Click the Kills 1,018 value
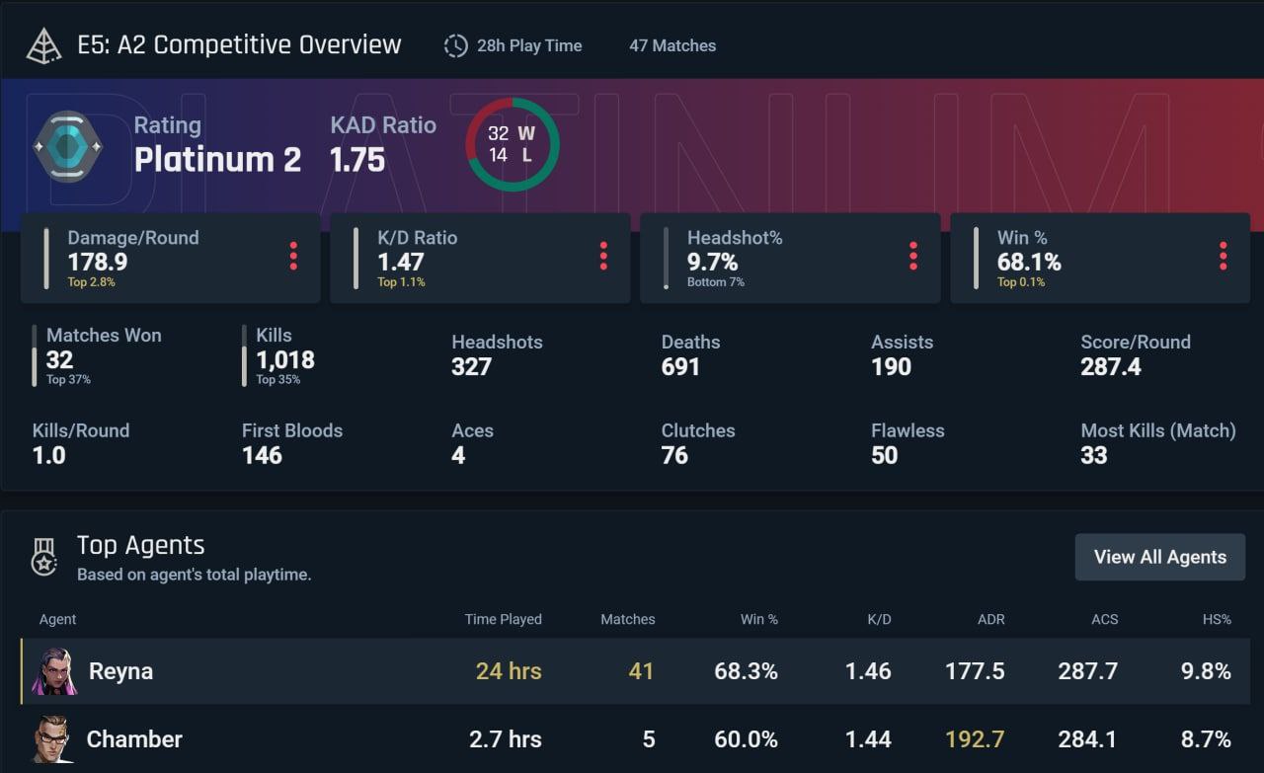Screen dimensions: 1264x773 285,360
